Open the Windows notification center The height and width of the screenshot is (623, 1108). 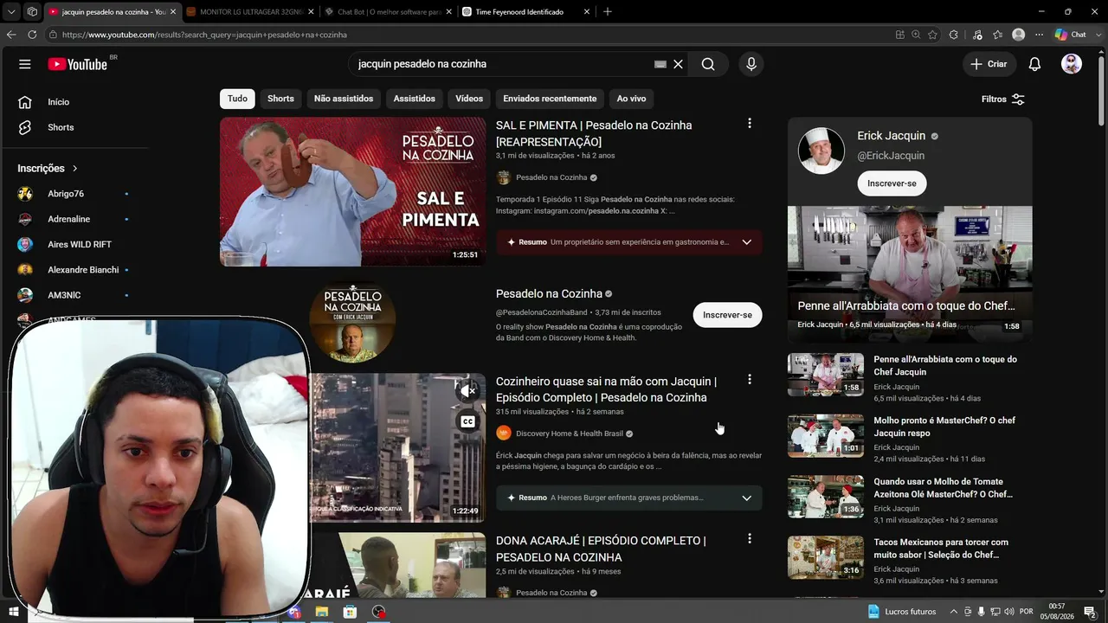click(x=1091, y=612)
